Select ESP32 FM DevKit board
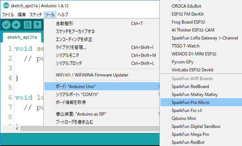Screen dimensions: 242x146 (201, 14)
